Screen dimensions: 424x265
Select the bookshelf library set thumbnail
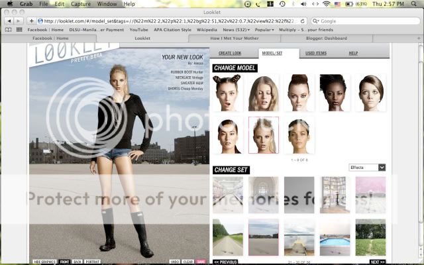335,195
